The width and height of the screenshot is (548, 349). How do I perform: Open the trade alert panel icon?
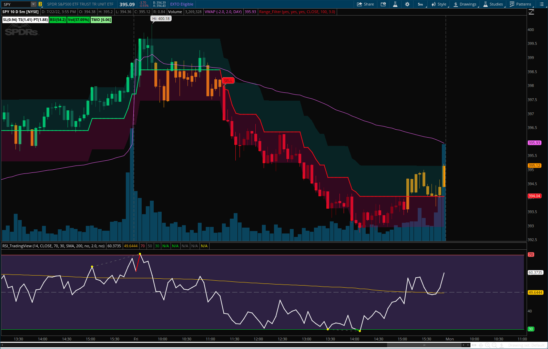(x=383, y=4)
